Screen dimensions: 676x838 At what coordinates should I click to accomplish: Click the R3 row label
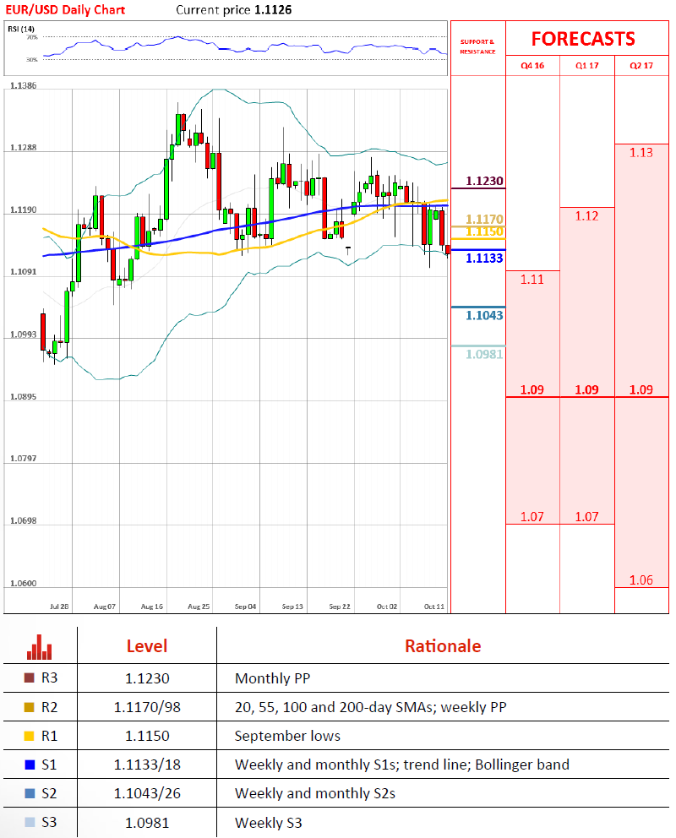tap(49, 677)
